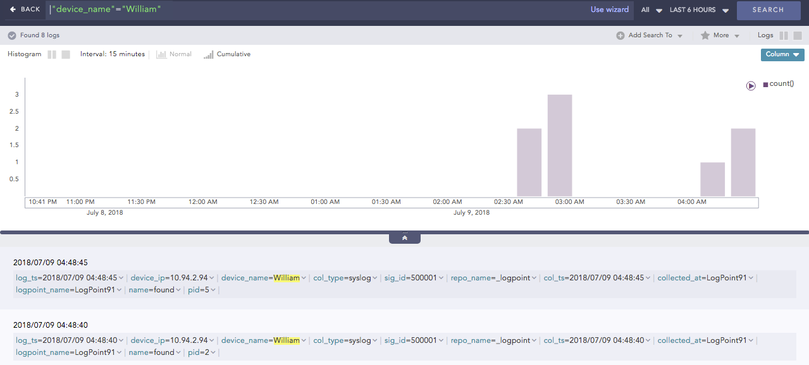This screenshot has height=365, width=809.
Task: Click the checkmark icon beside Found 8 logs
Action: tap(11, 35)
